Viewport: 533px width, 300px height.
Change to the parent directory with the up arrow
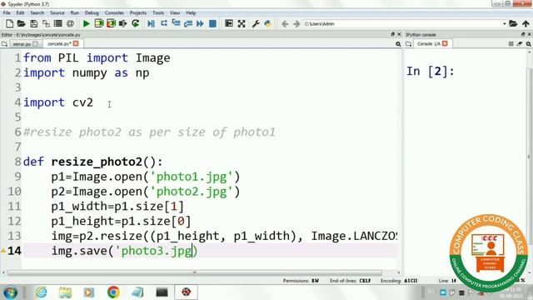pos(526,24)
